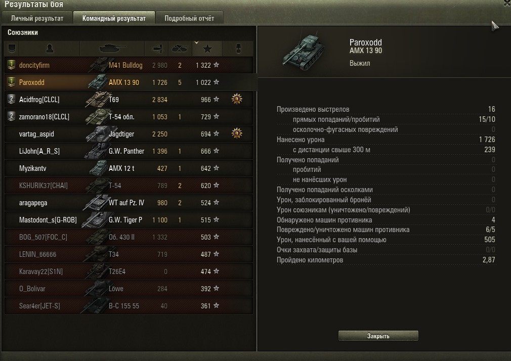
Task: Select Sear4er[JET-S] B-C 155 55 row
Action: pos(129,306)
